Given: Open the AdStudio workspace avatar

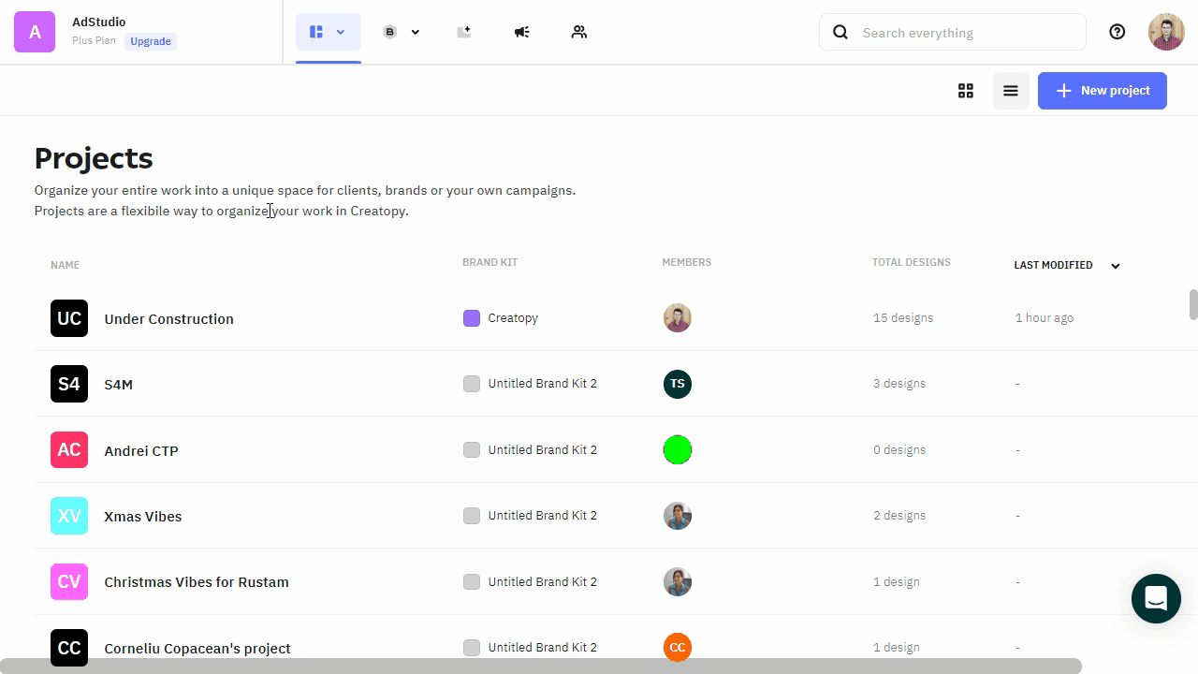Looking at the screenshot, I should (x=35, y=32).
